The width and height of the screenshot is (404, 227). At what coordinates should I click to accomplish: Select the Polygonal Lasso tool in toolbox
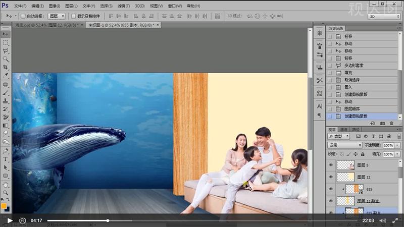click(x=6, y=51)
